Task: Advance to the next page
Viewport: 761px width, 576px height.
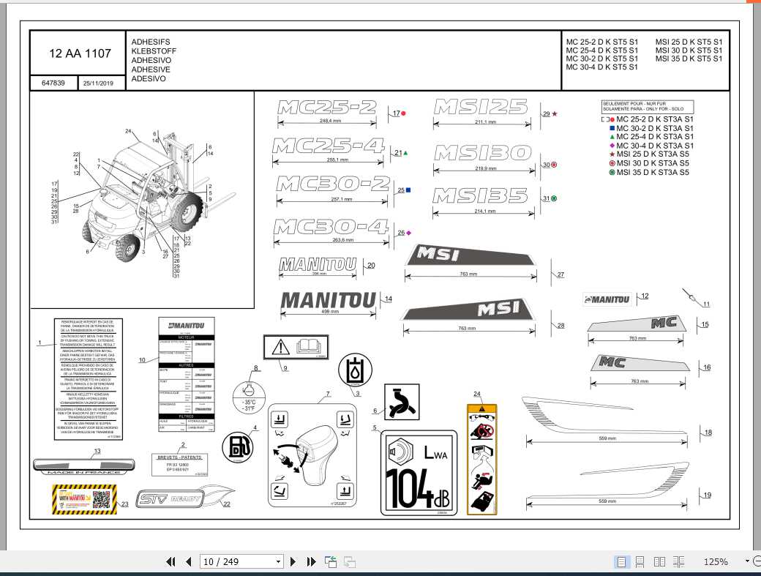Action: click(293, 561)
